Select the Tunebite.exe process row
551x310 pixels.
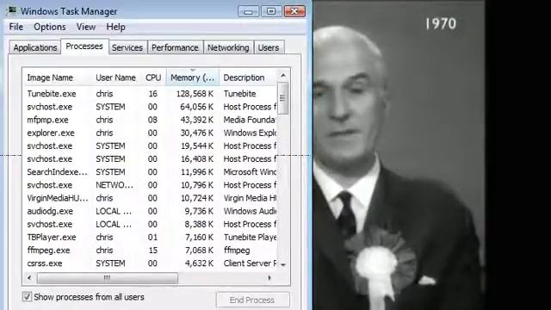[x=151, y=94]
